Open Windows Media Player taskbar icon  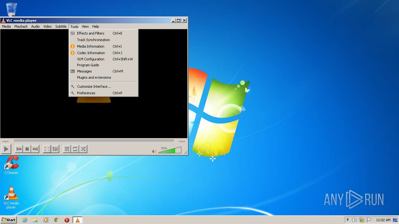click(x=46, y=220)
